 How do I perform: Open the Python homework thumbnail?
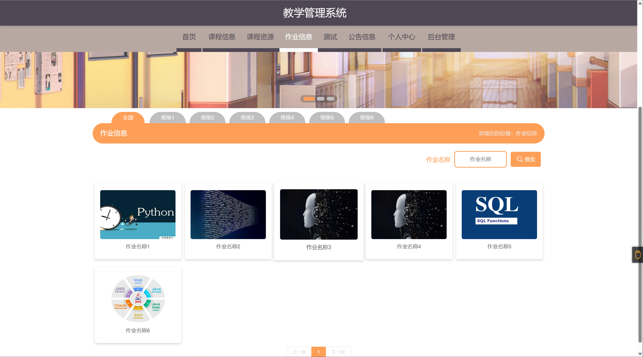tap(138, 215)
